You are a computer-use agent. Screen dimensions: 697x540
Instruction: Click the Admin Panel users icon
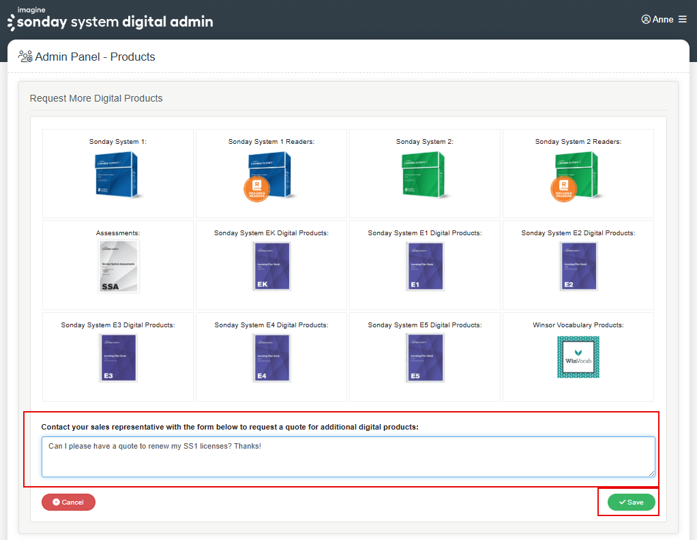tap(25, 57)
